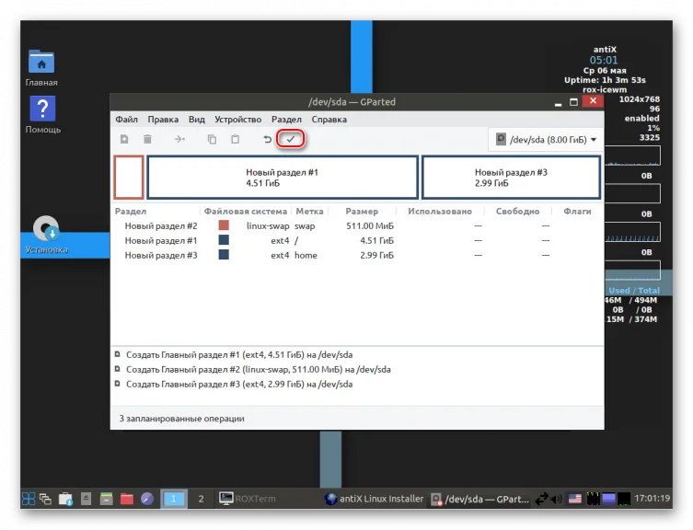This screenshot has height=530, width=693.
Task: Open the Правка menu
Action: click(x=163, y=120)
